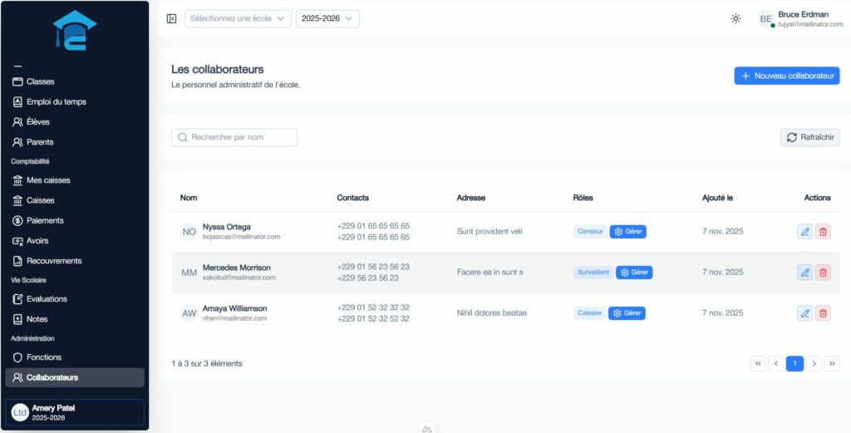Toggle the light/dark theme sun icon
851x433 pixels.
point(735,18)
